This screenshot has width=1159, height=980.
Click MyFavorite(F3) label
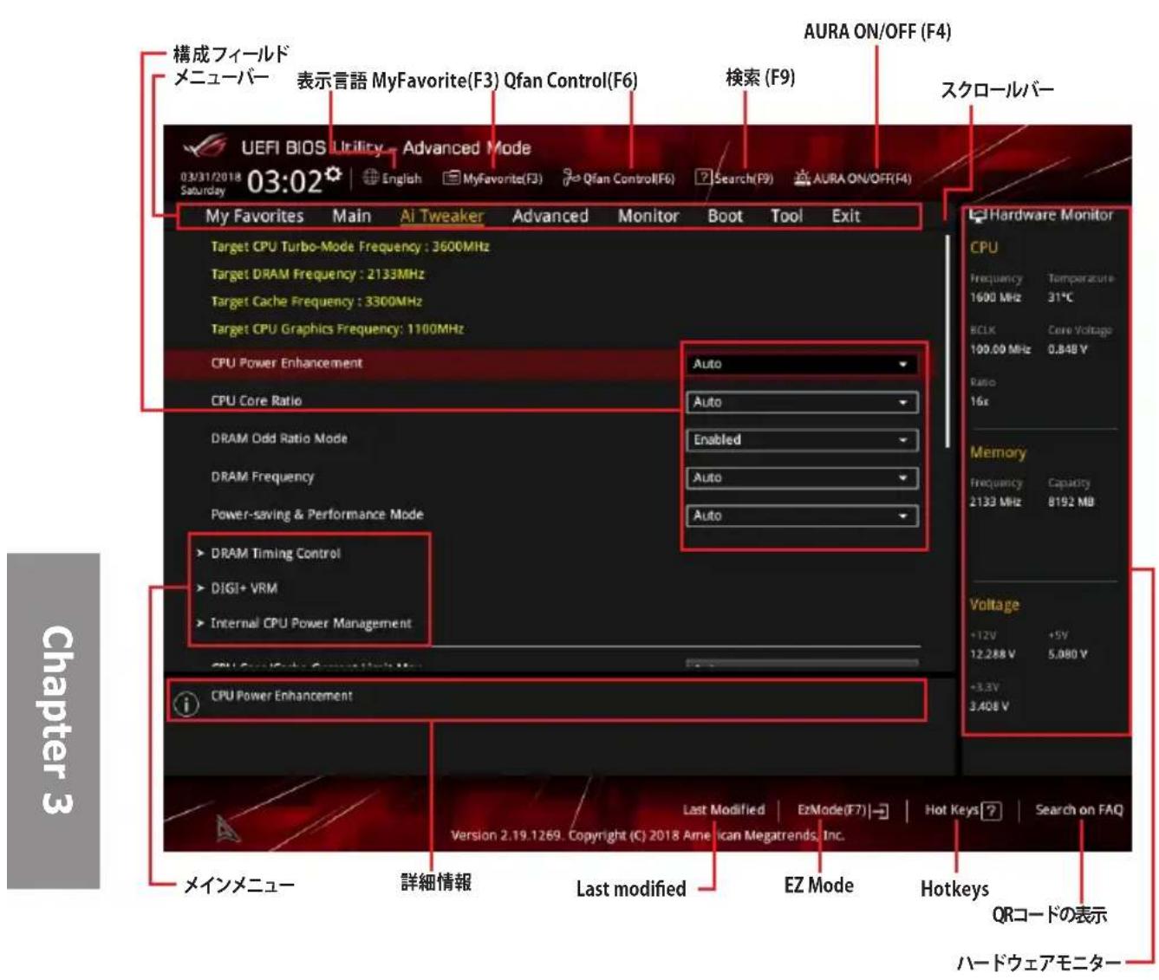(x=502, y=178)
